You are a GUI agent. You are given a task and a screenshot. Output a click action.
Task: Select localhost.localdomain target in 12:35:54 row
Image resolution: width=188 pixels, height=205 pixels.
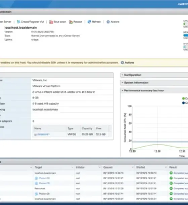point(45,199)
